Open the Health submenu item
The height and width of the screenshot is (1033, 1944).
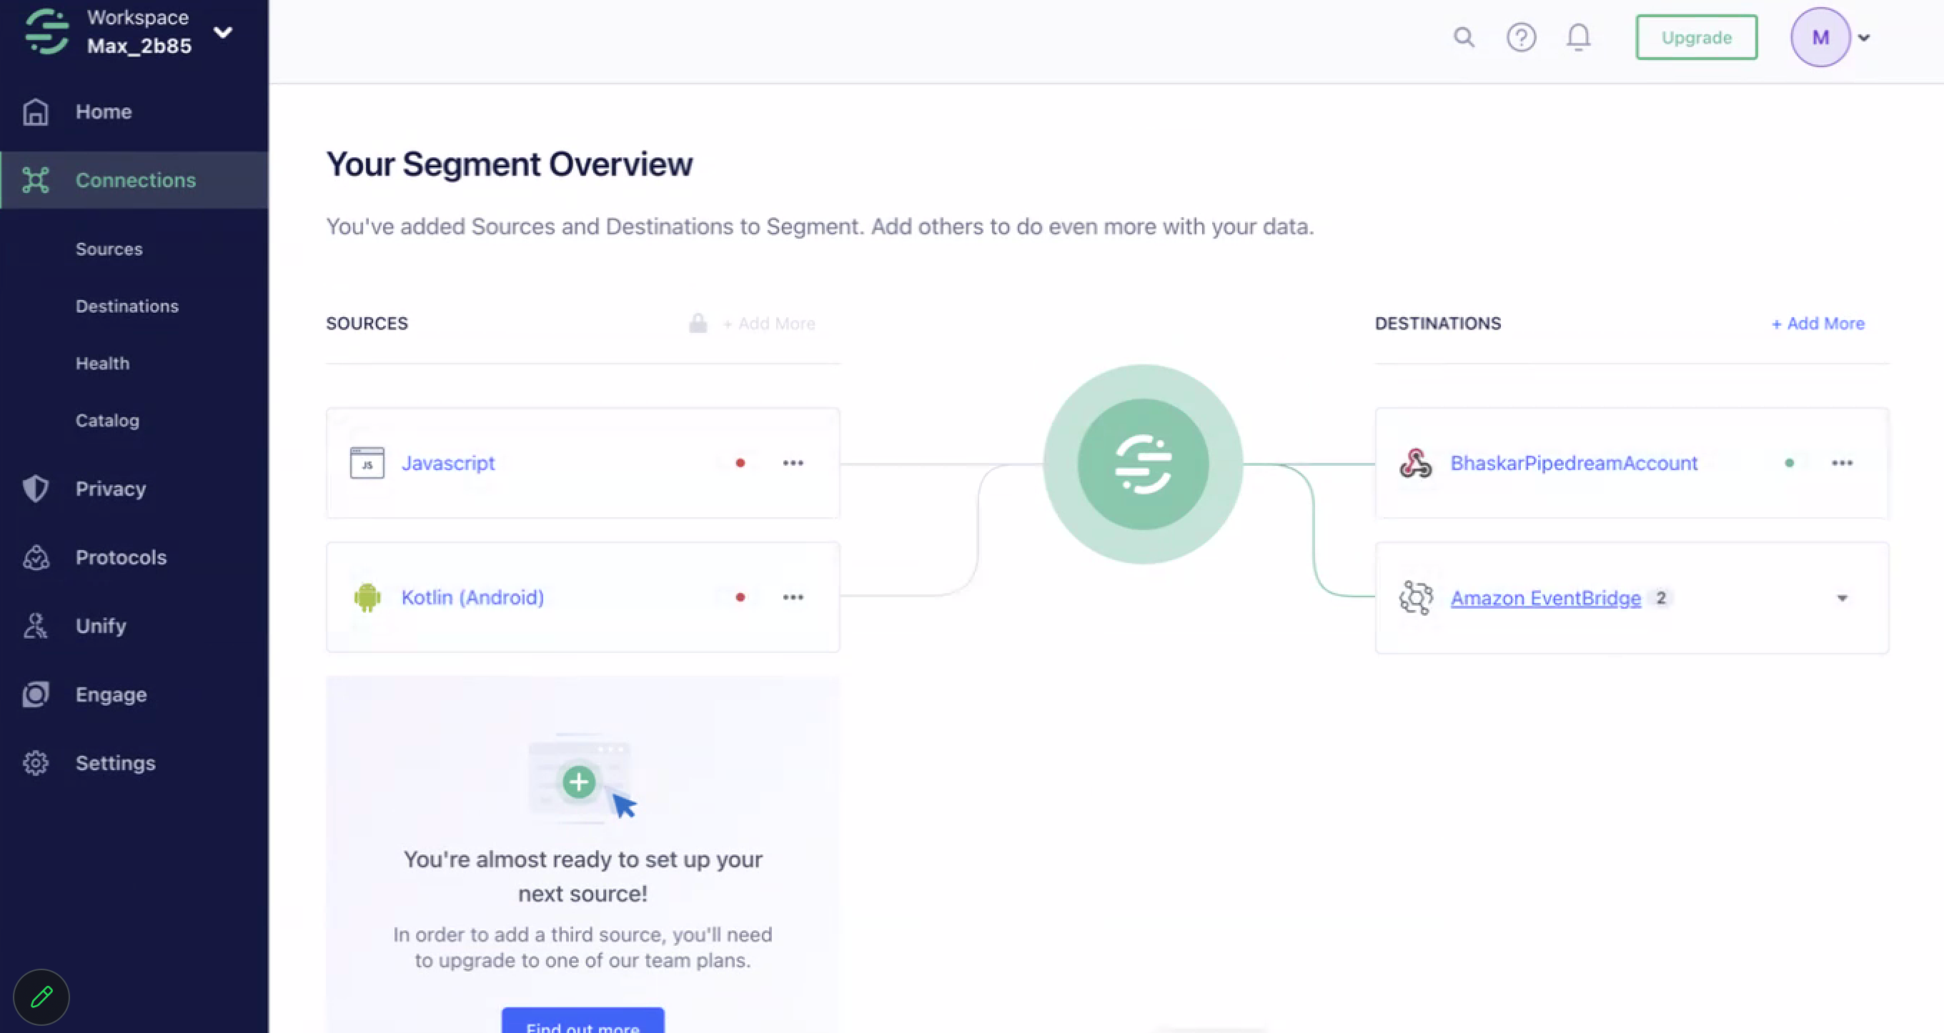[x=103, y=364]
